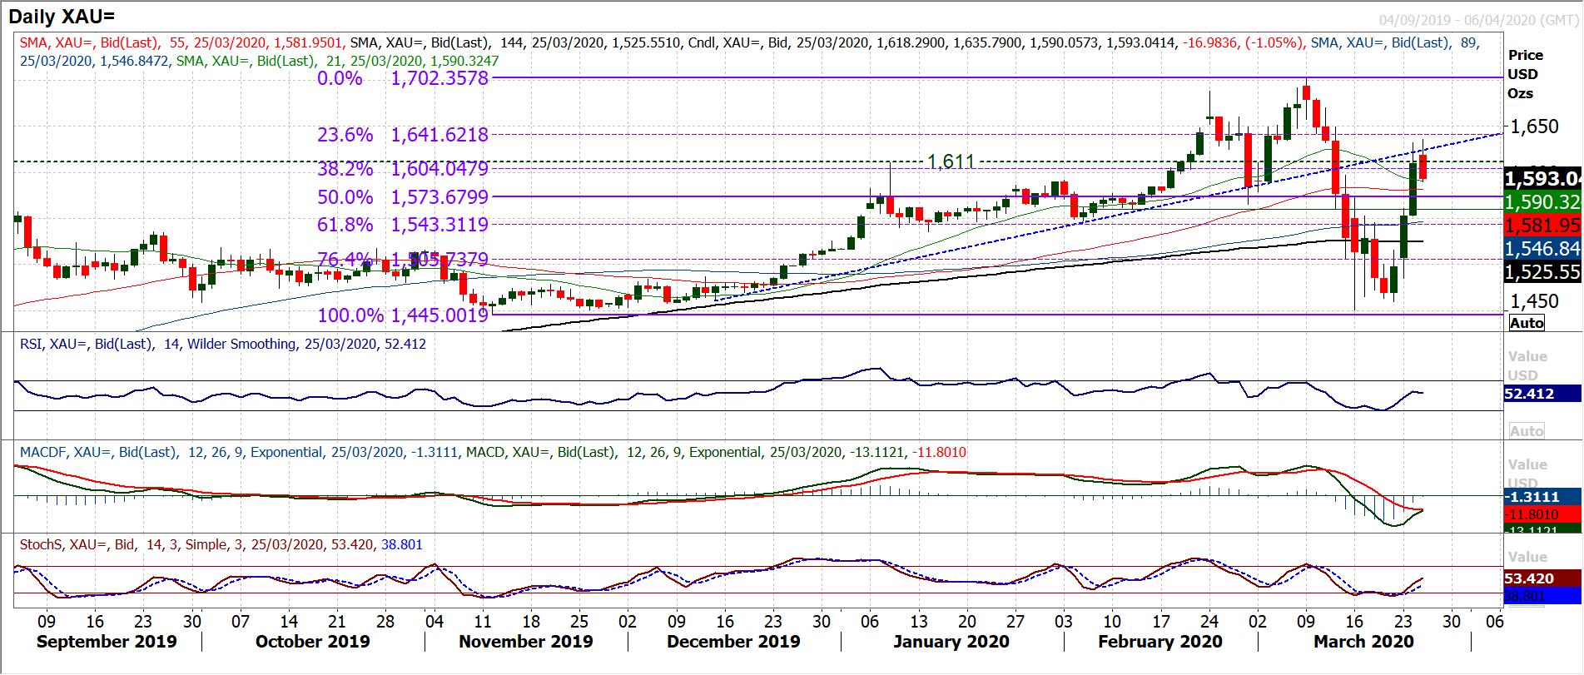Click the StochS indicator legend text
This screenshot has height=675, width=1584.
[221, 544]
